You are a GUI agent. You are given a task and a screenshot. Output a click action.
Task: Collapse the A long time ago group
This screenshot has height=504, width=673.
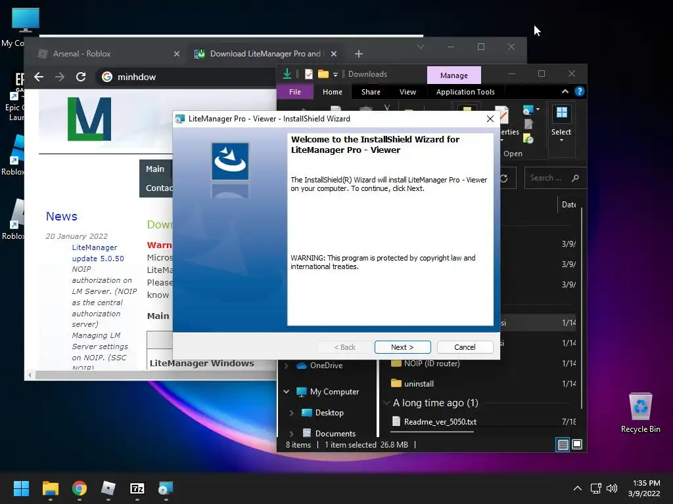point(386,403)
